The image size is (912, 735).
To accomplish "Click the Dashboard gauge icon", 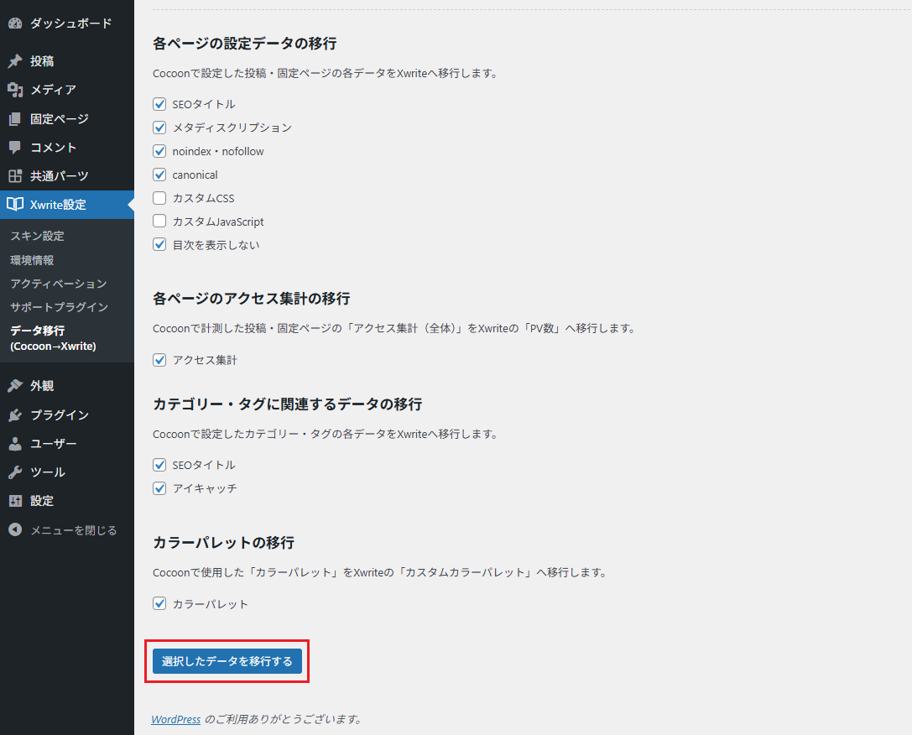I will [x=15, y=23].
